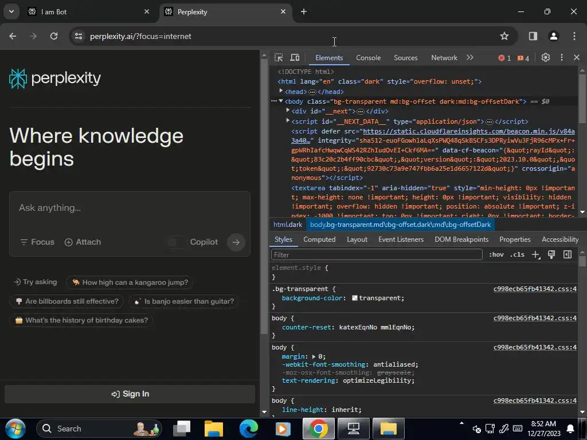Add a new style rule plus icon
The image size is (587, 440).
(536, 255)
